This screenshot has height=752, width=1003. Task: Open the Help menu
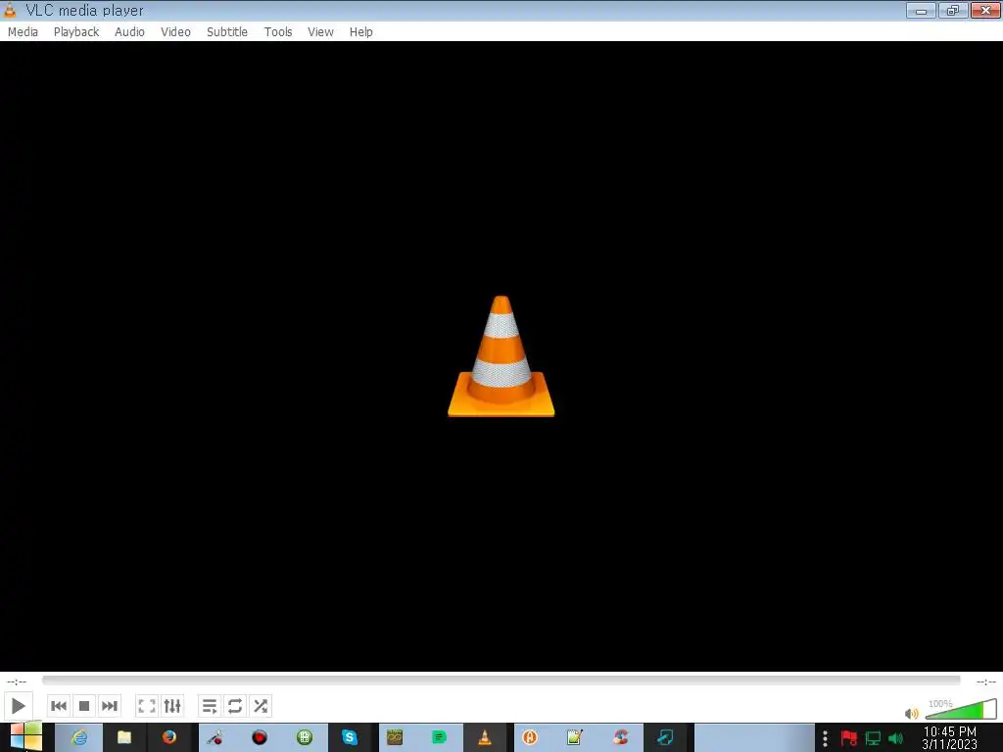click(360, 32)
